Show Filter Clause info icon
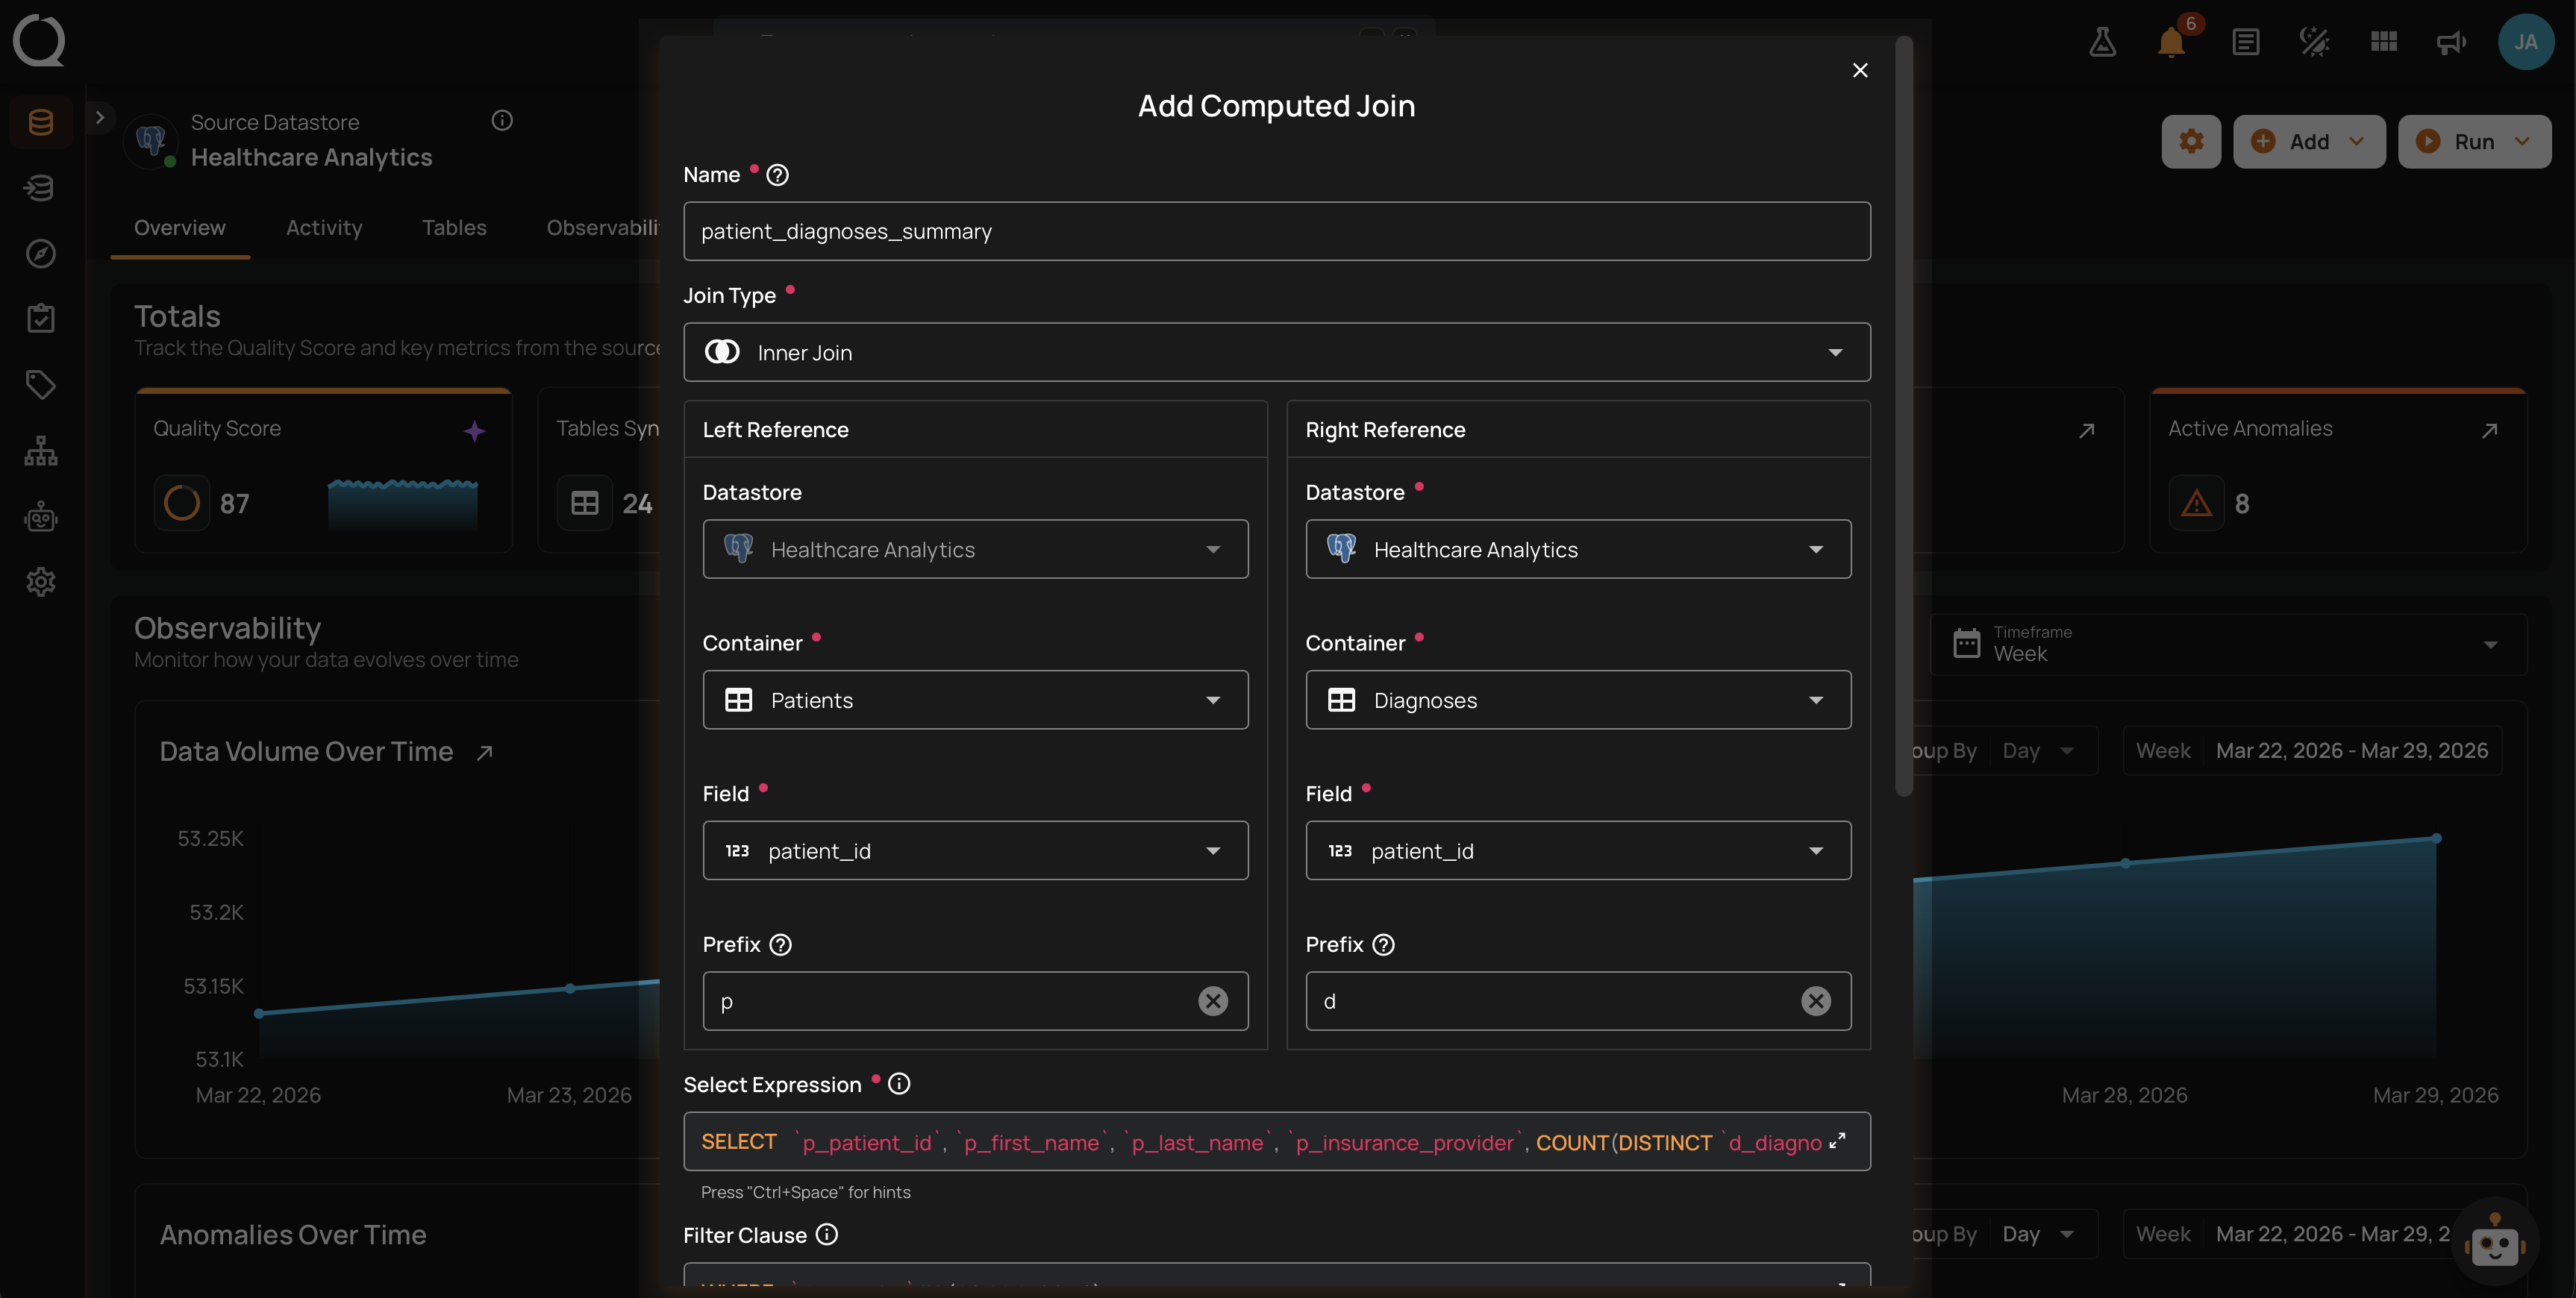Screen dimensions: 2576x1298 (826, 1235)
